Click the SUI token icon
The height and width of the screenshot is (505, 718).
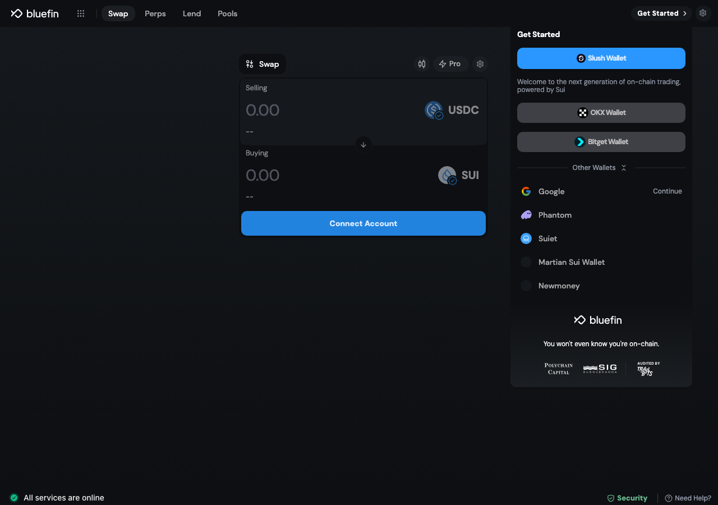pos(448,175)
